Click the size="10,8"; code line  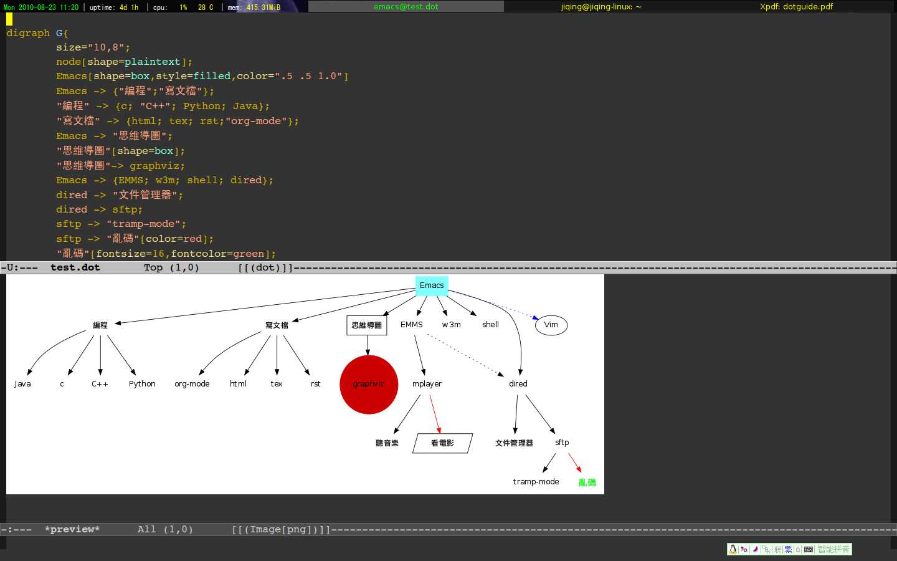pyautogui.click(x=93, y=47)
